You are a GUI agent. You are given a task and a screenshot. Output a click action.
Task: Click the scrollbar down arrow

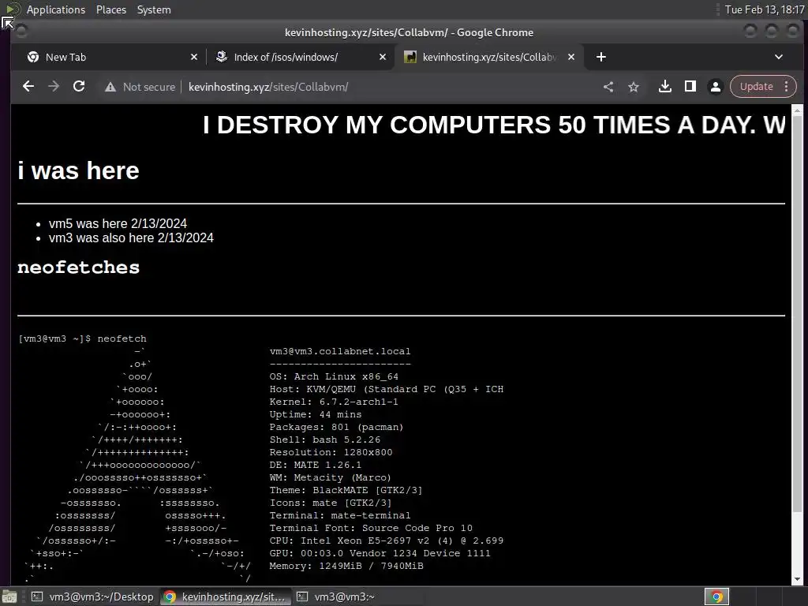[797, 580]
